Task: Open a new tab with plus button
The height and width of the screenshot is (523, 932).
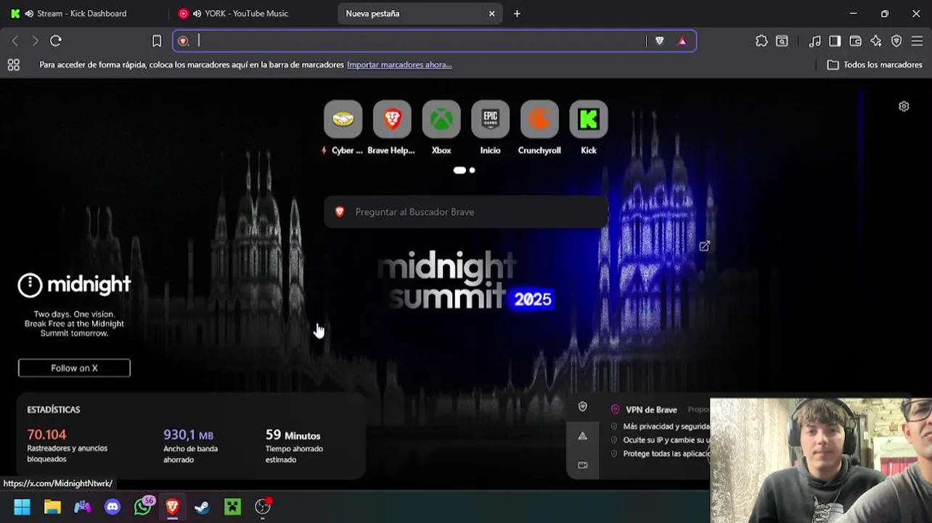Action: pyautogui.click(x=517, y=13)
